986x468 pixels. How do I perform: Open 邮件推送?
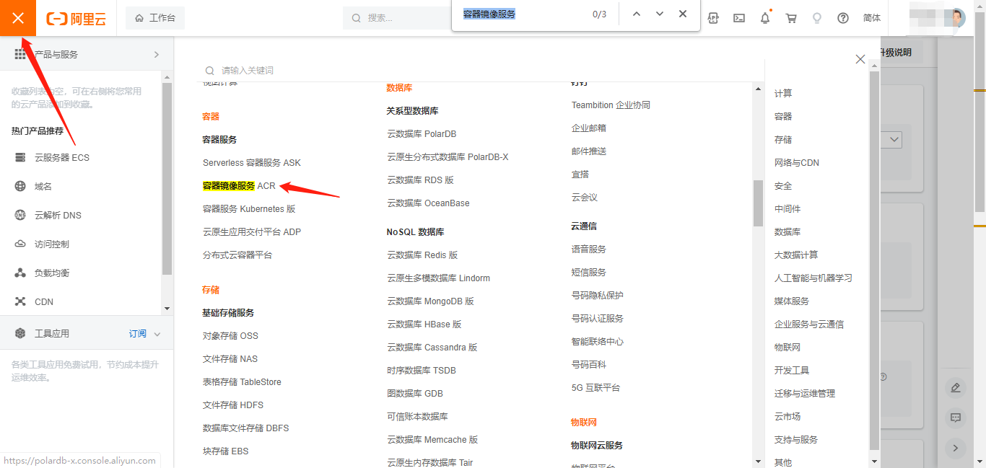pos(589,151)
